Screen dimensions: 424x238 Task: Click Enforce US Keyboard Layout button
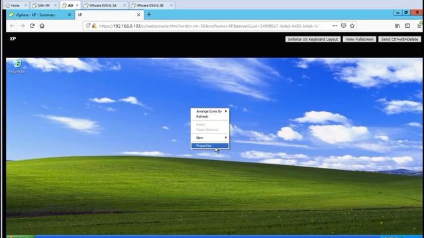click(313, 39)
